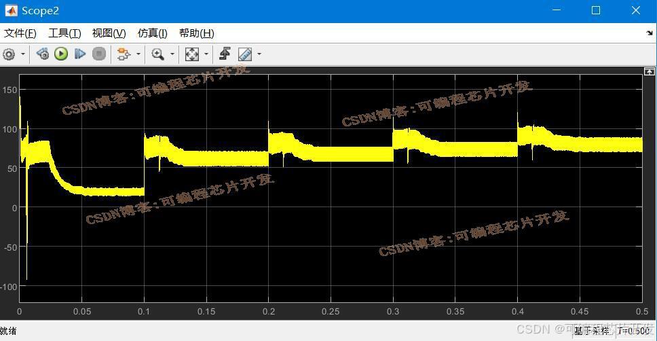Expand the zoom tool dropdown arrow
Screen dimensions: 657x341
click(x=172, y=54)
